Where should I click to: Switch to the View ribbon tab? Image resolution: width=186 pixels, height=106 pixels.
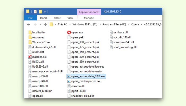click(70, 18)
